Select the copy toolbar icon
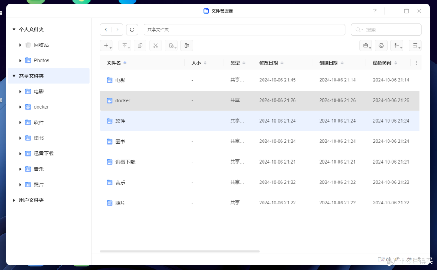Image resolution: width=437 pixels, height=270 pixels. pos(140,45)
